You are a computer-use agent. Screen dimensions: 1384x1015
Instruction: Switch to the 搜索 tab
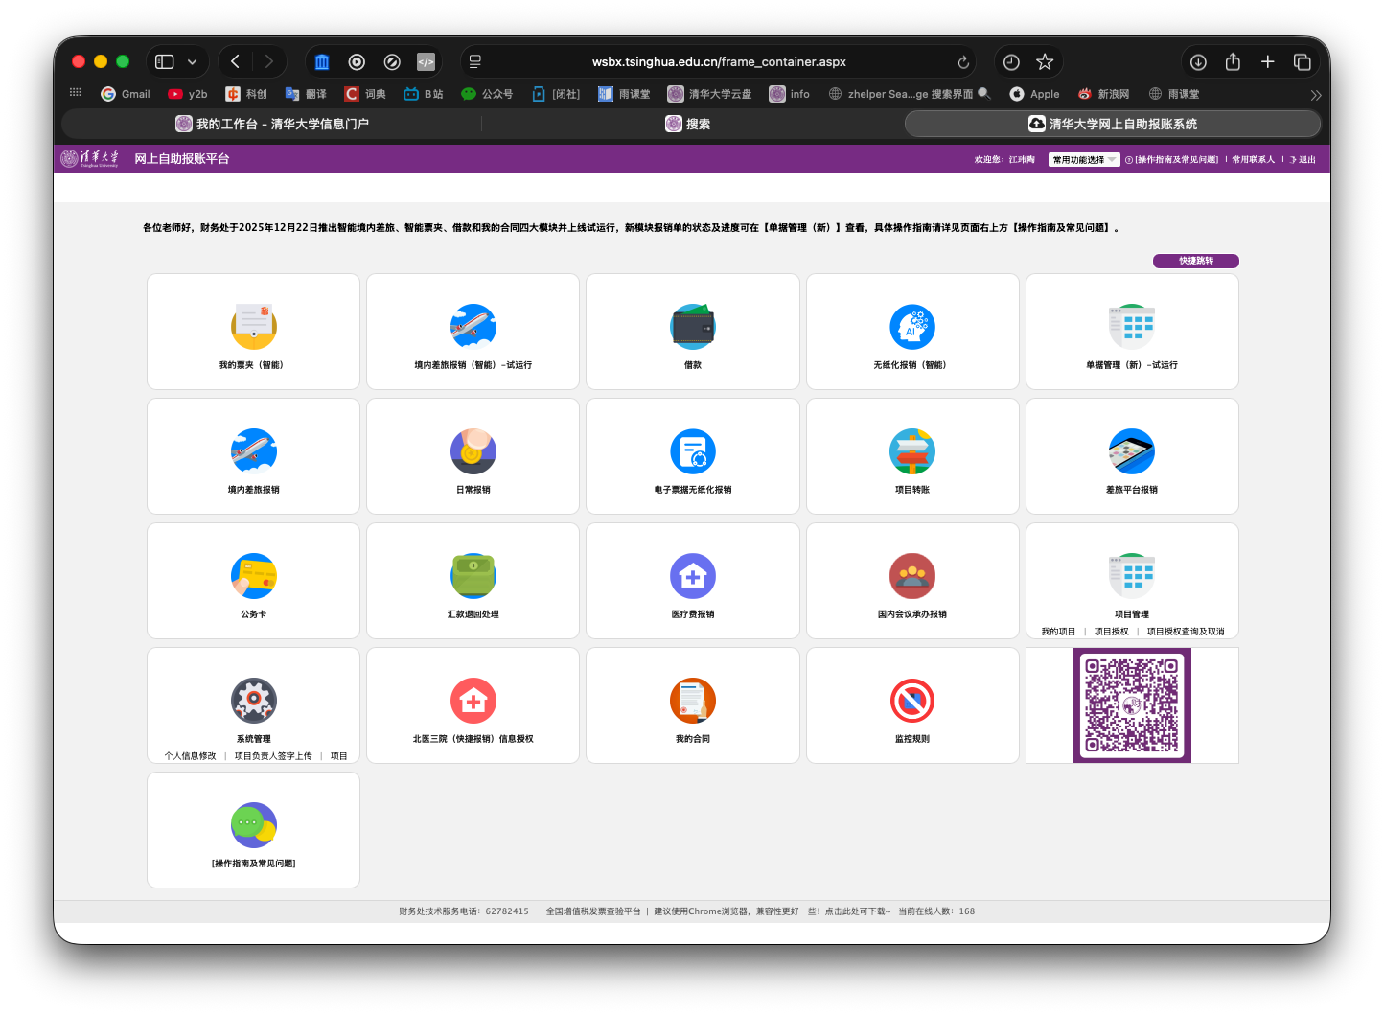(688, 124)
